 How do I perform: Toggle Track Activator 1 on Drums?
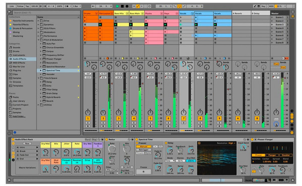pos(88,118)
